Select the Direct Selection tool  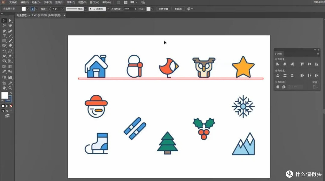10,20
